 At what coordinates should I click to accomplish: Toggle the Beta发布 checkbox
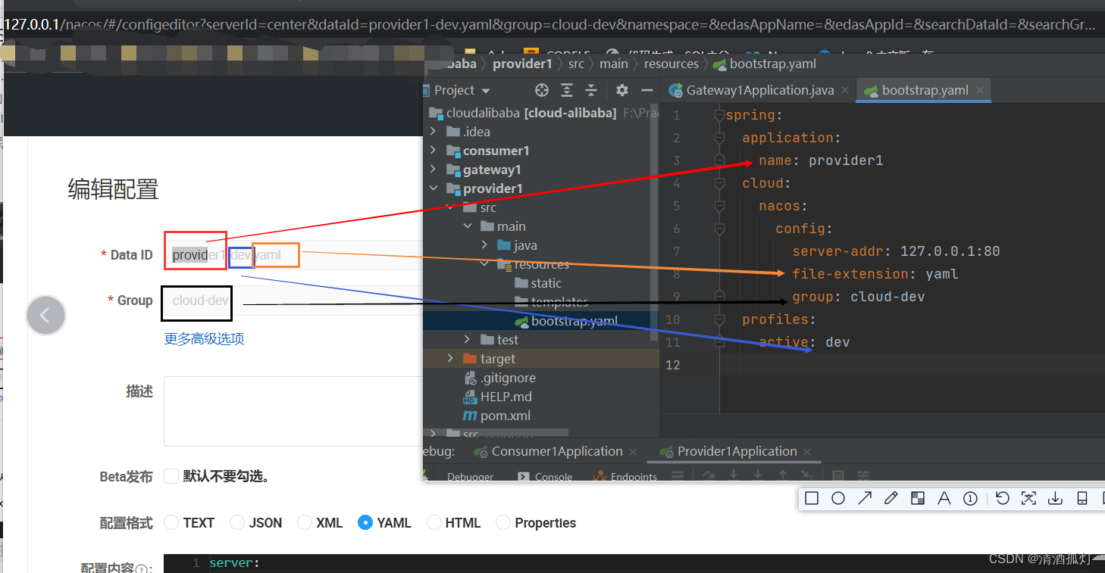click(171, 476)
